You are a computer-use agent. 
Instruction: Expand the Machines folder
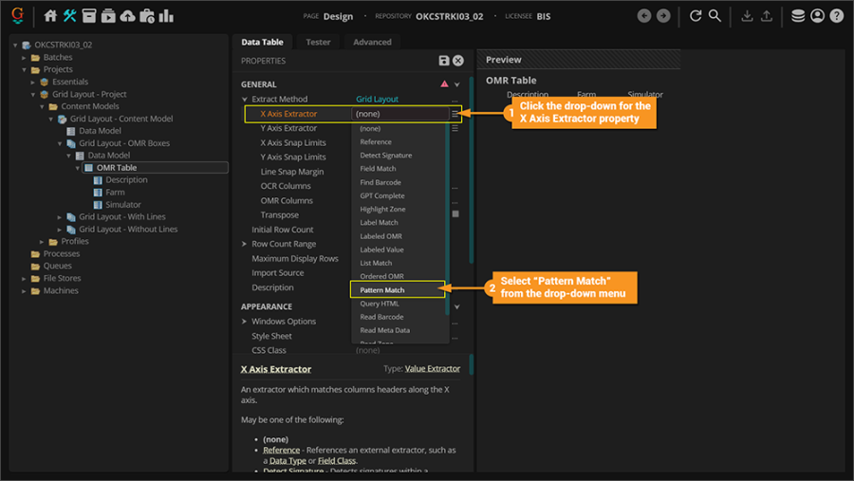[x=24, y=291]
